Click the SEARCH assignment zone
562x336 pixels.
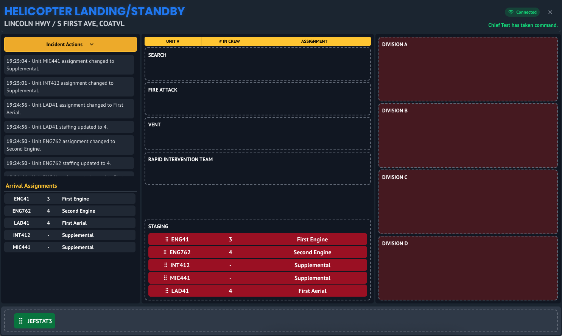pos(258,64)
